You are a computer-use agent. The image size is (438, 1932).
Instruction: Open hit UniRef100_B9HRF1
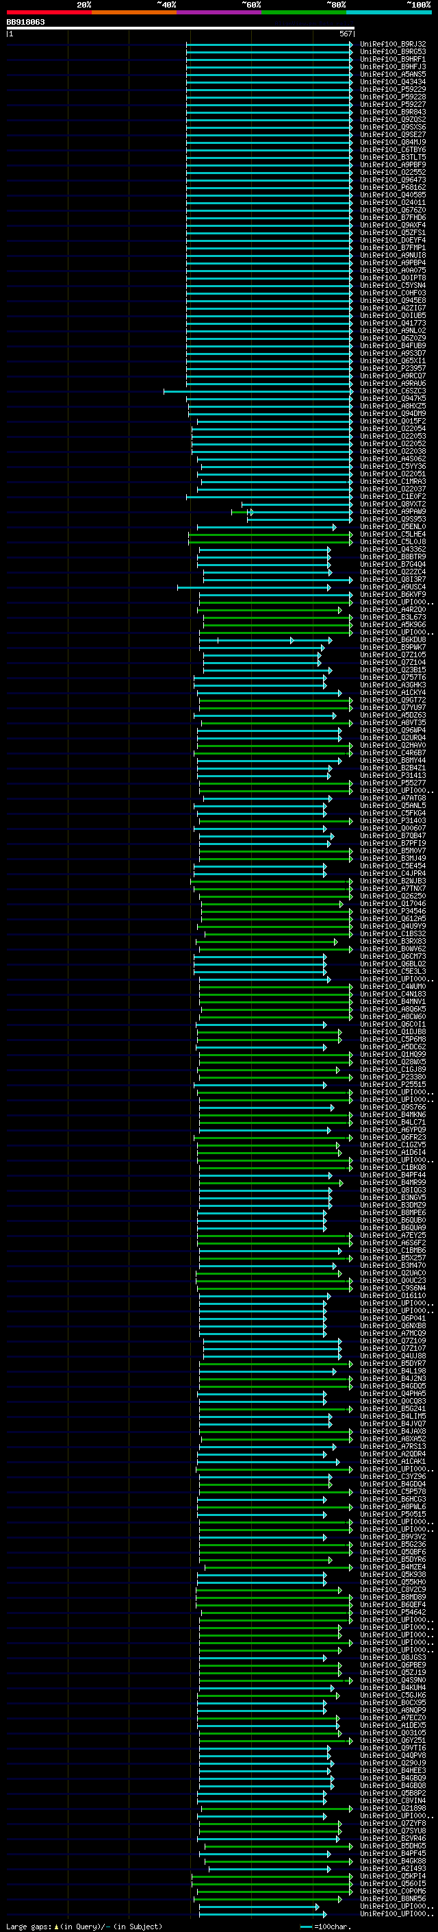[x=393, y=59]
